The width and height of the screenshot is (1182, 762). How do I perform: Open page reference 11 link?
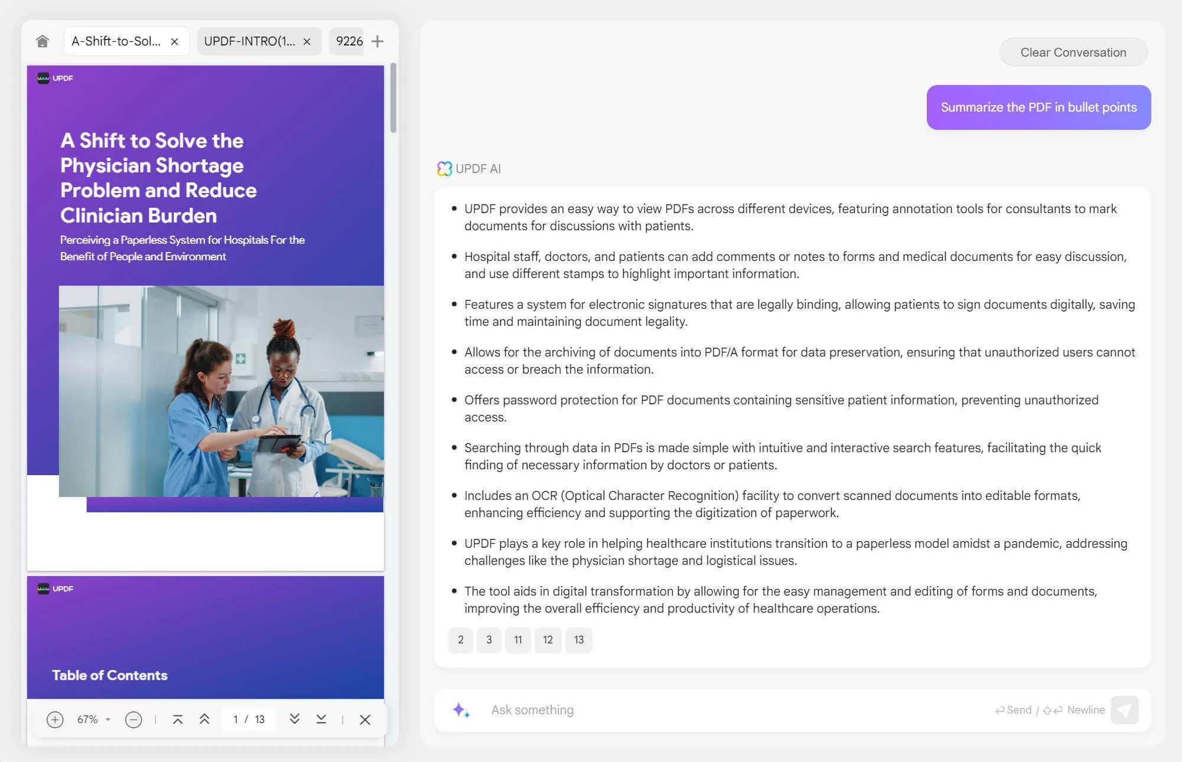[517, 640]
